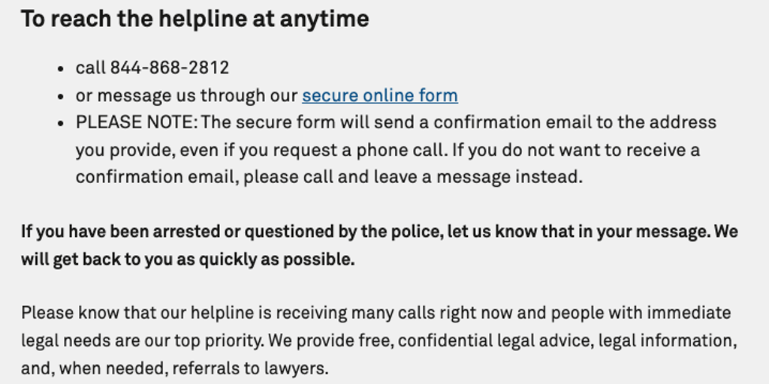Click the bullet marker before "or message us"
Viewport: 769px width, 384px height.
click(61, 97)
